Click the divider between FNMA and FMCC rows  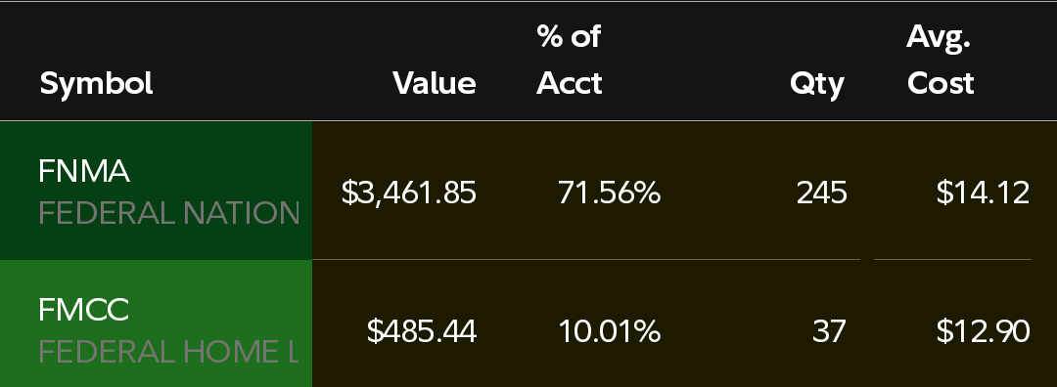pos(586,259)
